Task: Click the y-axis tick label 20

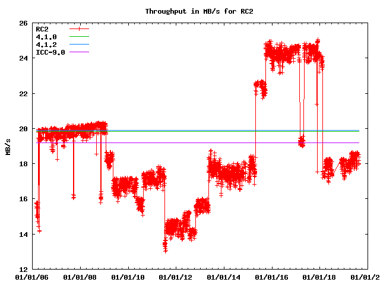Action: tap(23, 129)
